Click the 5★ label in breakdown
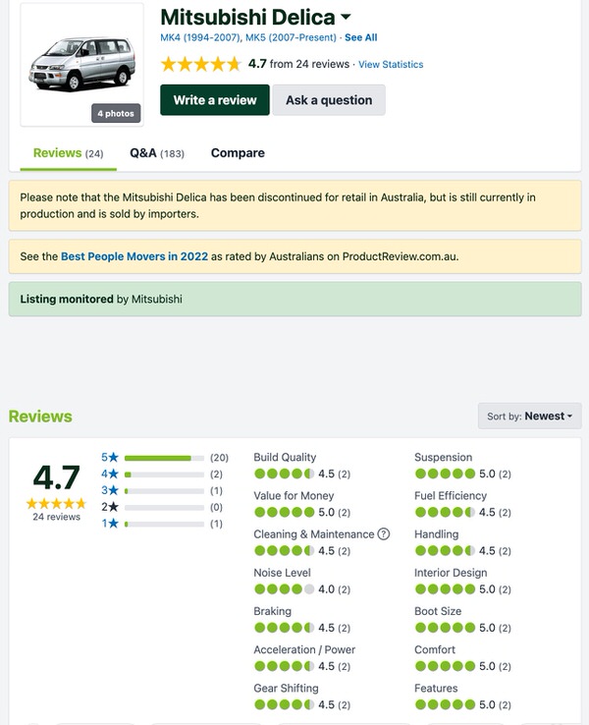Image resolution: width=589 pixels, height=725 pixels. click(110, 457)
